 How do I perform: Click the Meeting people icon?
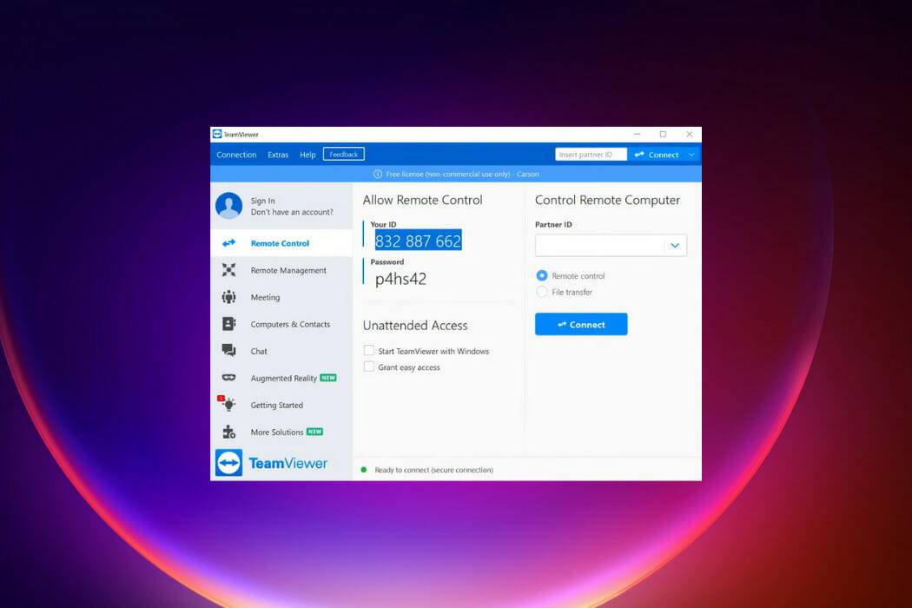[x=228, y=297]
